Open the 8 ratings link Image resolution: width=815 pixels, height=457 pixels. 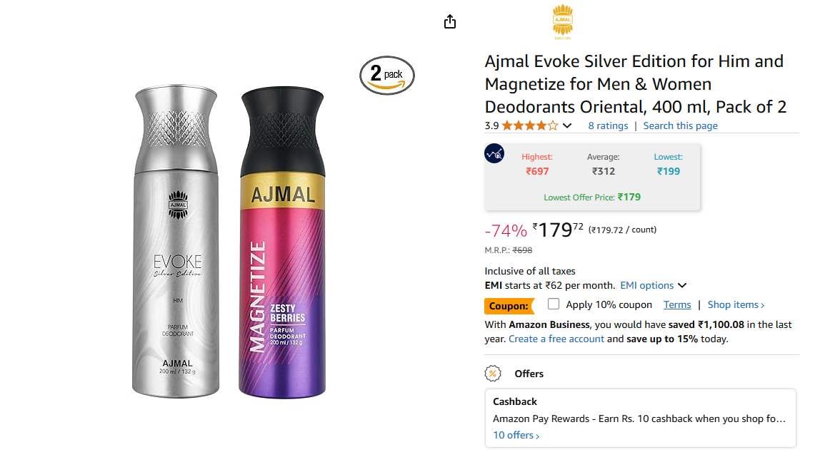(608, 125)
